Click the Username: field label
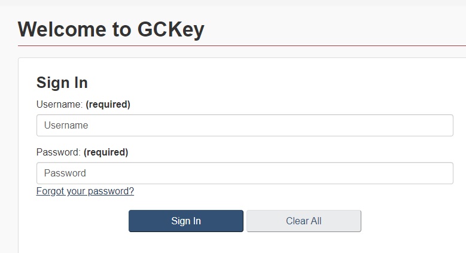The image size is (466, 253). click(59, 104)
